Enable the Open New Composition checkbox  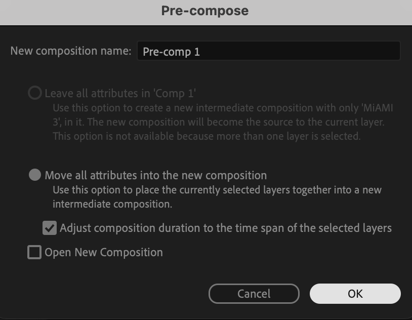point(34,252)
